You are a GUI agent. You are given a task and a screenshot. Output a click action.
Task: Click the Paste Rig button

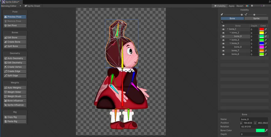click(15, 121)
